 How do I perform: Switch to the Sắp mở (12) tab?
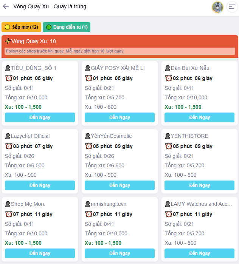click(x=21, y=27)
